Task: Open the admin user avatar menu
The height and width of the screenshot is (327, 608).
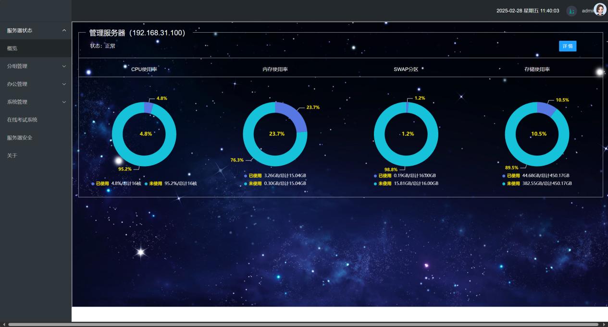Action: (x=600, y=10)
